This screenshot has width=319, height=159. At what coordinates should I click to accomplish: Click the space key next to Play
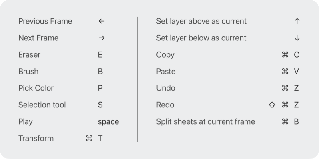coord(108,122)
